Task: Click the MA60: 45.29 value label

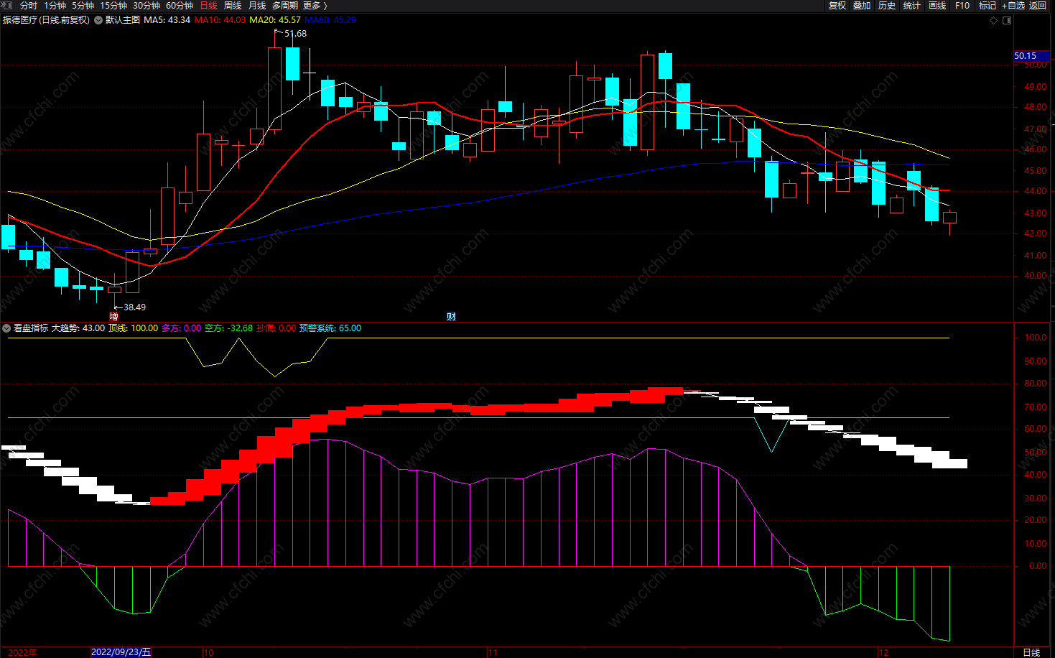Action: point(330,20)
